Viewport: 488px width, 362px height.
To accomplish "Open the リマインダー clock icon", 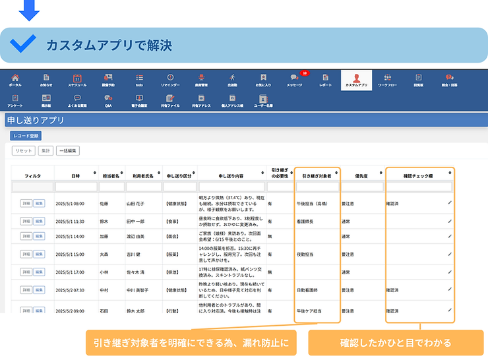I will [x=170, y=79].
